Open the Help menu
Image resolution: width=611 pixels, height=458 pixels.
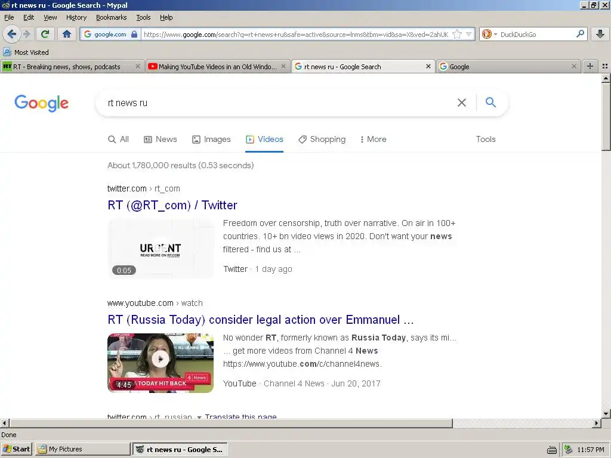coord(166,17)
